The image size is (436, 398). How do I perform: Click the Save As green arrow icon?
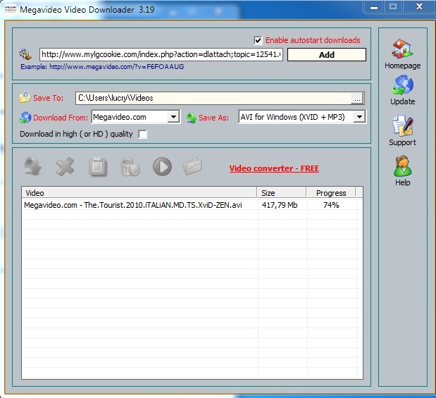(192, 118)
